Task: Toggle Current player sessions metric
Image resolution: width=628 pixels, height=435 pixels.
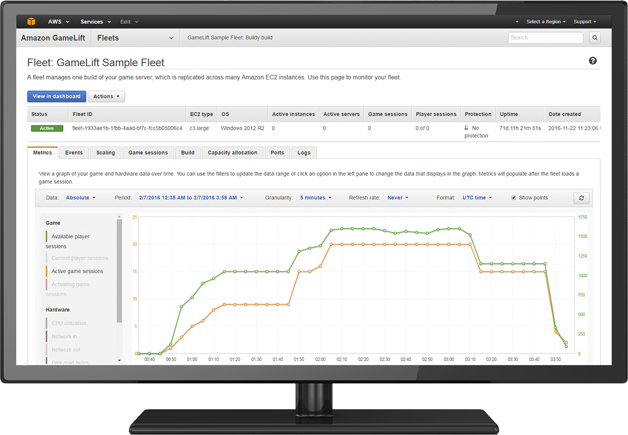Action: pyautogui.click(x=77, y=258)
